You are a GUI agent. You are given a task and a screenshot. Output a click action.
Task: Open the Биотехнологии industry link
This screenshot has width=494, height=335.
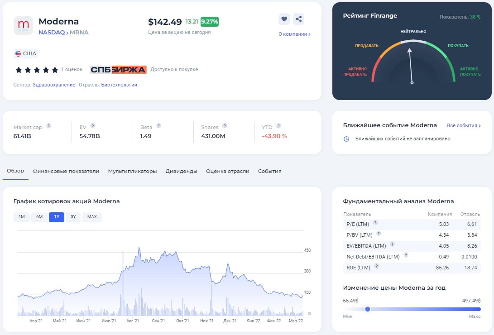tap(119, 85)
